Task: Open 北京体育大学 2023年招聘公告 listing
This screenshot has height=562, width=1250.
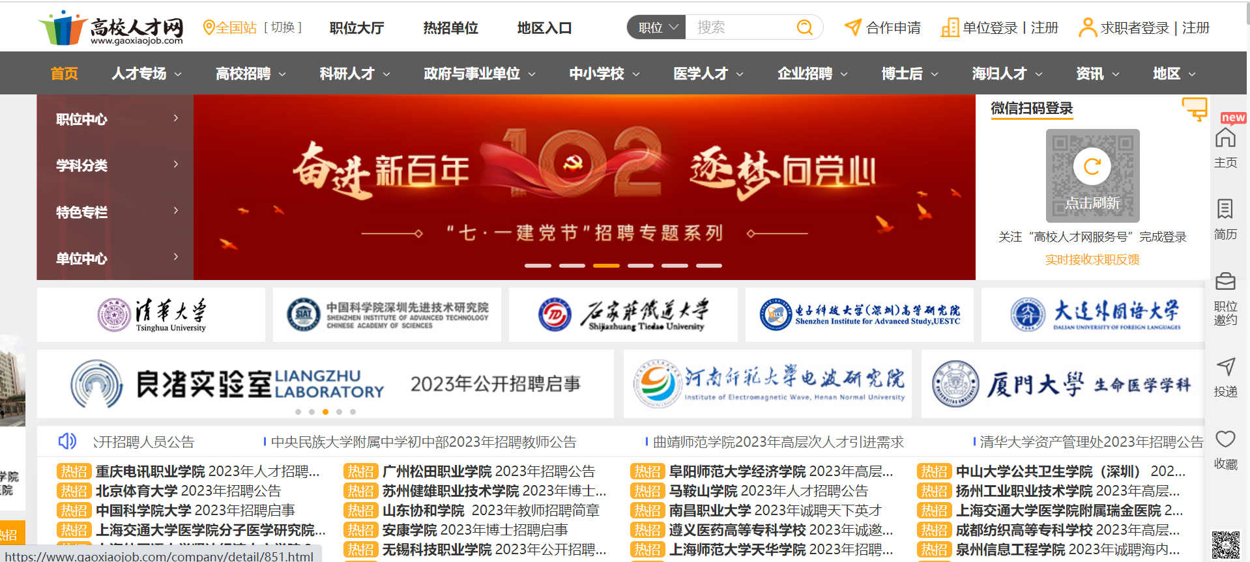Action: [188, 490]
